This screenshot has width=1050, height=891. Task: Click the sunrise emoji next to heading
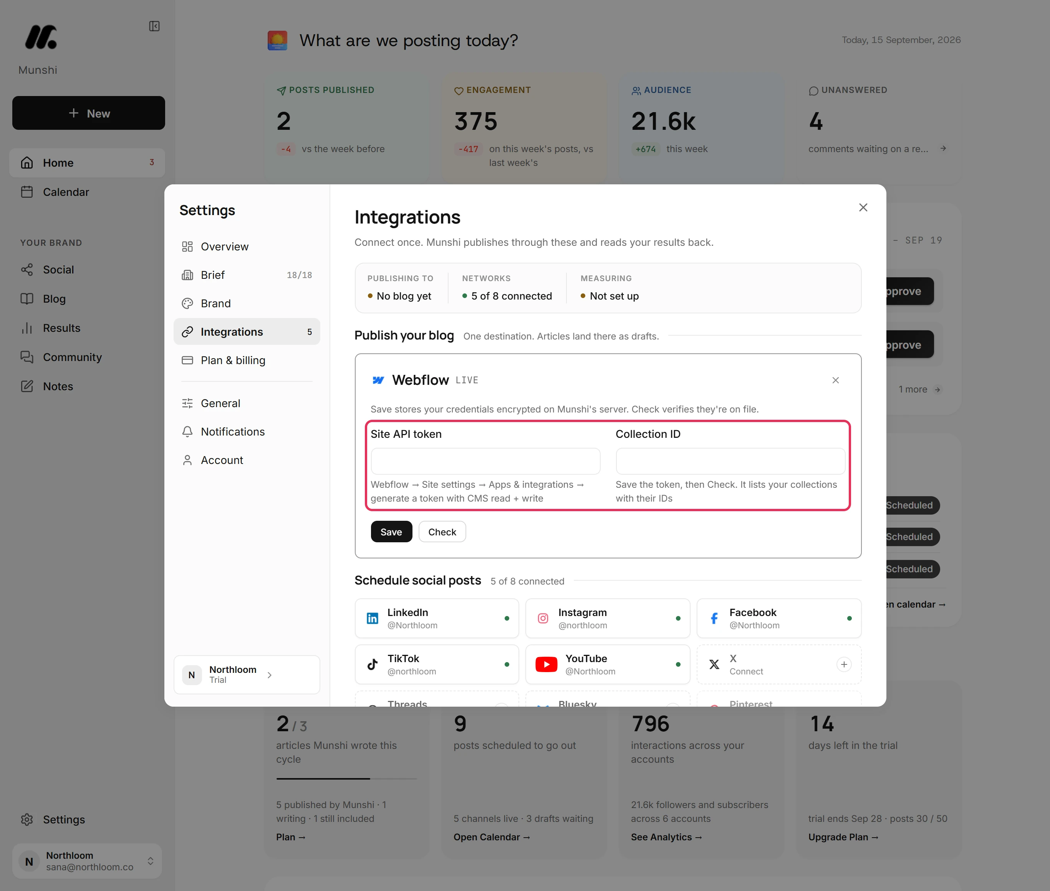pos(277,40)
